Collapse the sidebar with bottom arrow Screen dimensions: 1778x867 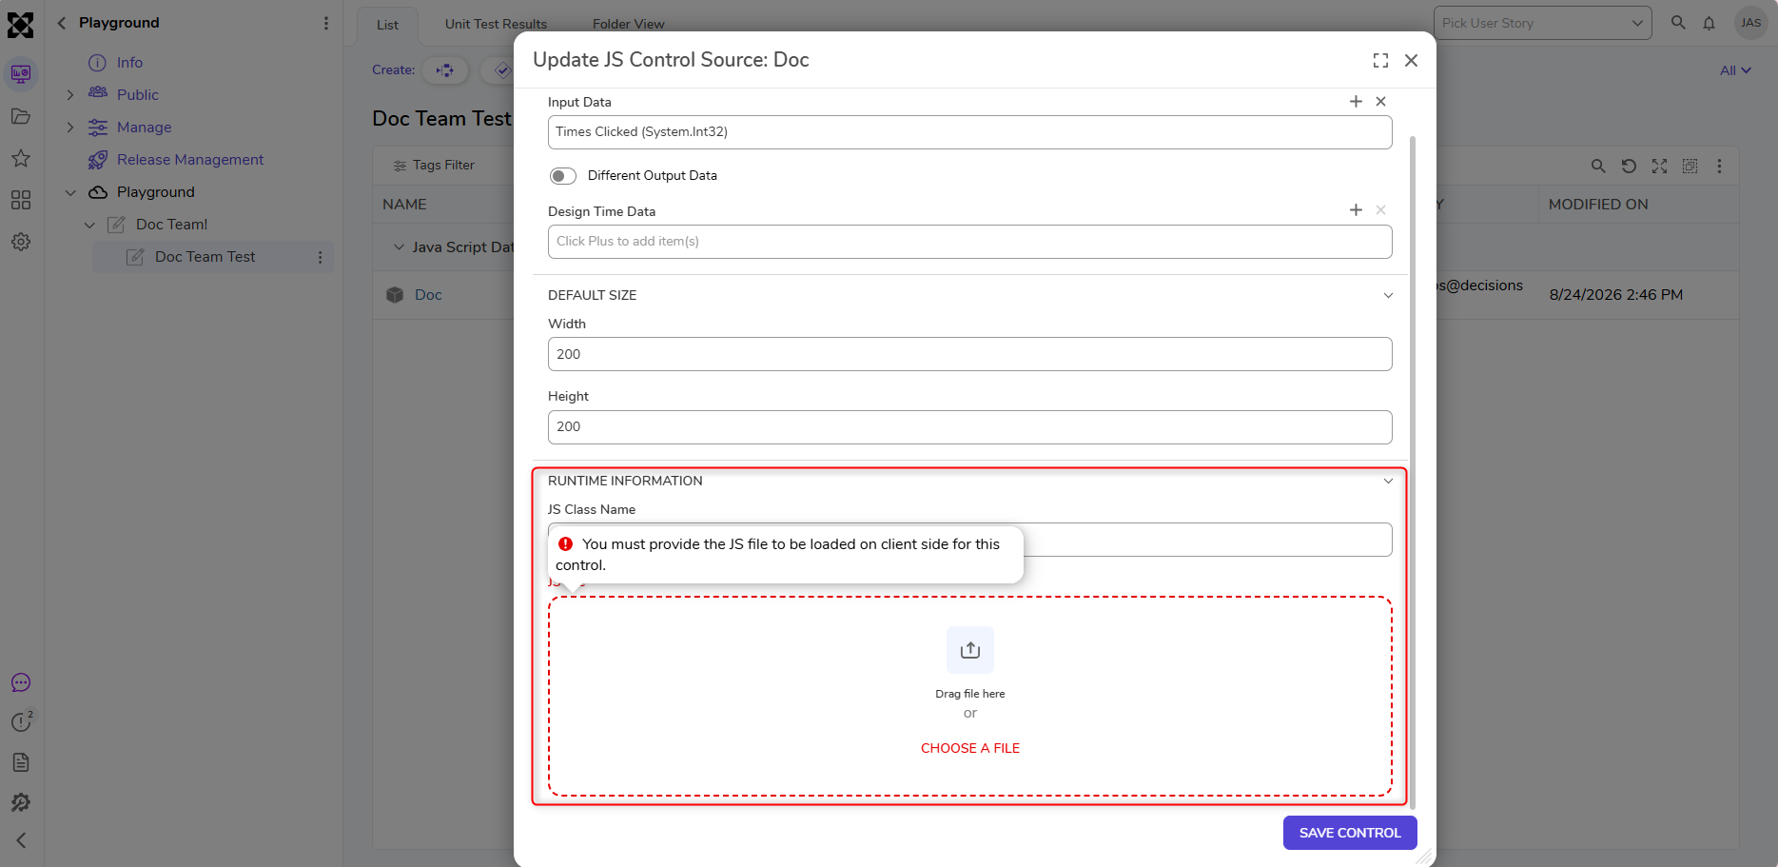21,840
